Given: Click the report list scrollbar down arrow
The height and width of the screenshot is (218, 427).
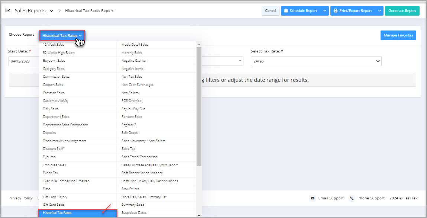Looking at the screenshot, I should click(x=199, y=215).
